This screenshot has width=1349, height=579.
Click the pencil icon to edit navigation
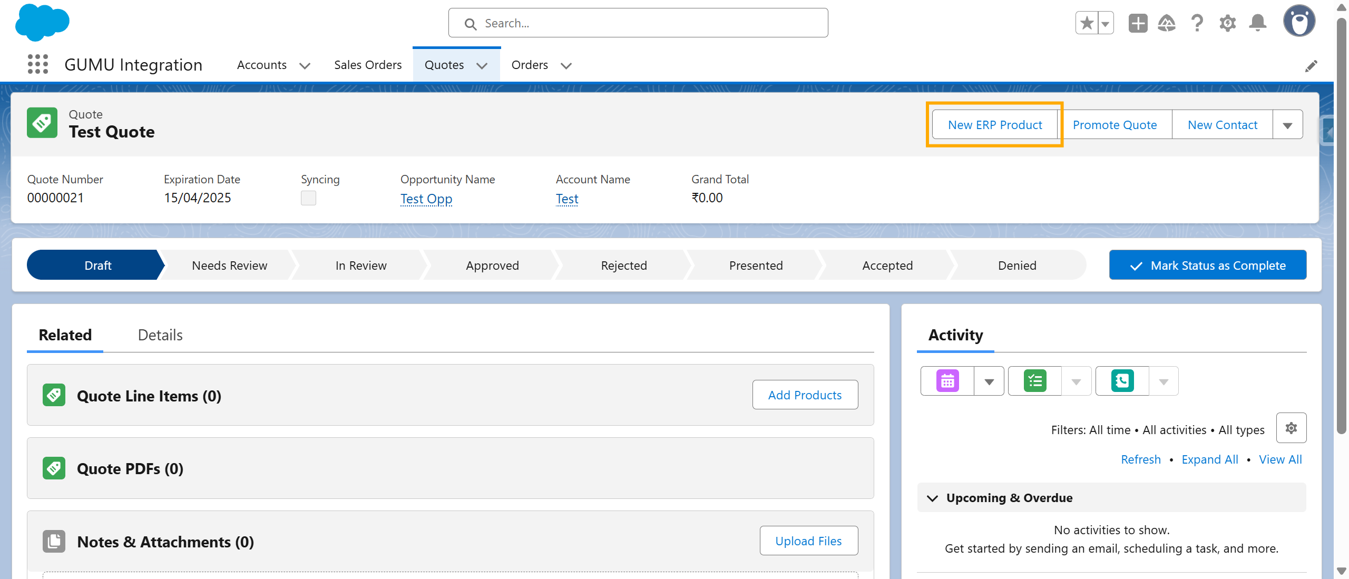(1311, 66)
